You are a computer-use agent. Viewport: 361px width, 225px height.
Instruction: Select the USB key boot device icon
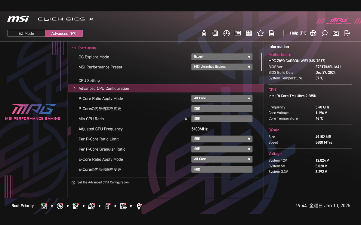click(107, 206)
